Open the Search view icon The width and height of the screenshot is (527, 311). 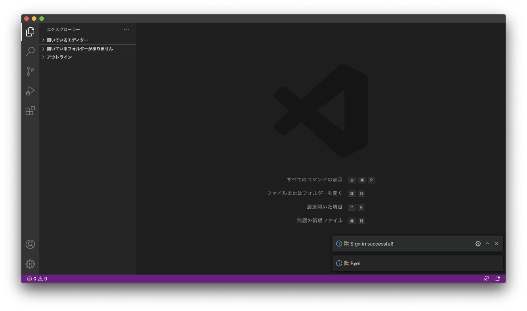tap(30, 52)
